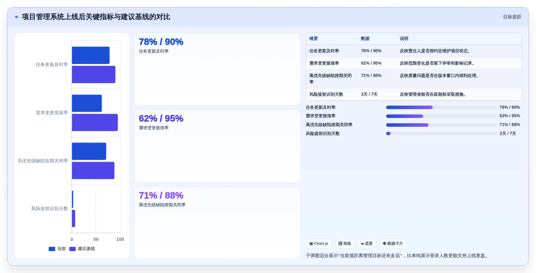Click the chart axis label 高优先级缺陷按期关闭率

click(x=43, y=161)
